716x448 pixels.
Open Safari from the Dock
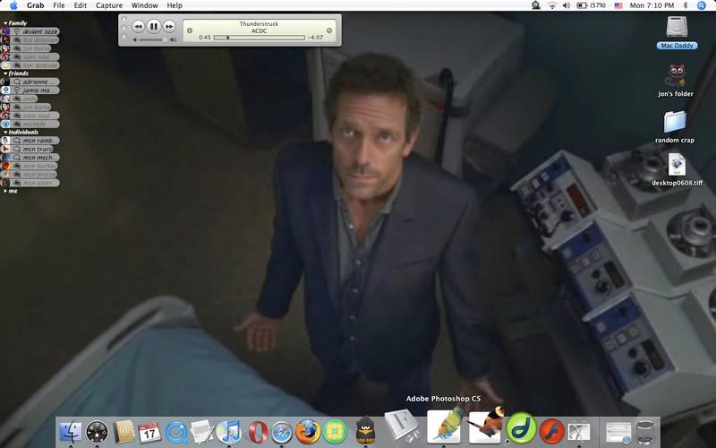click(x=282, y=432)
